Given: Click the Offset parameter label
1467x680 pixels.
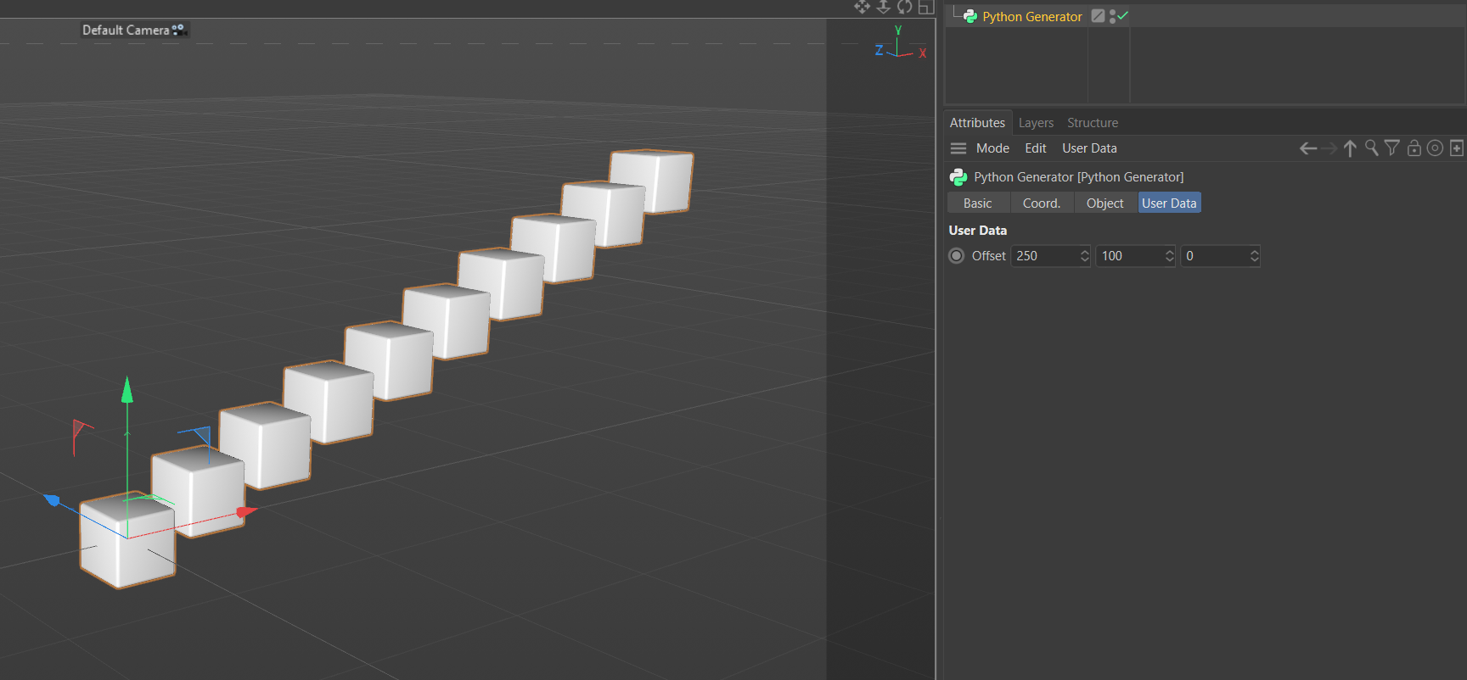Looking at the screenshot, I should [989, 256].
